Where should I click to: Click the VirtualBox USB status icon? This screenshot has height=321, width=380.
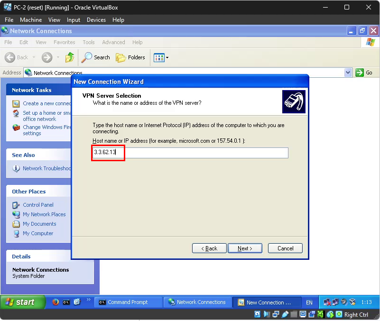click(285, 314)
